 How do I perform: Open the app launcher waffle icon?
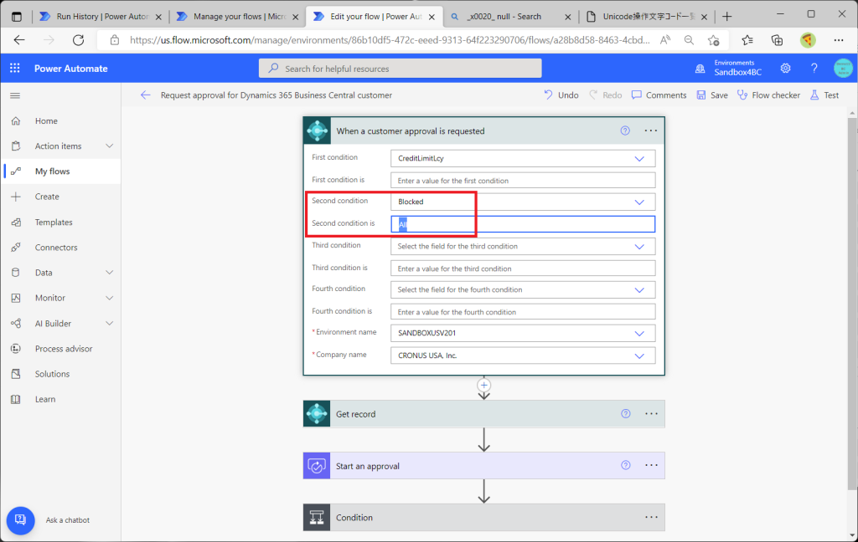tap(15, 68)
